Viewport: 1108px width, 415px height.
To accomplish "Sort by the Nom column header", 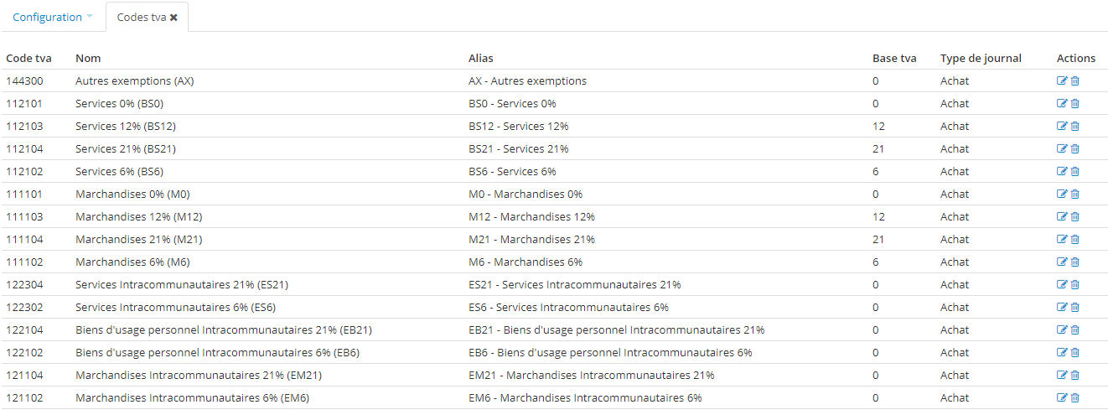I will 88,59.
